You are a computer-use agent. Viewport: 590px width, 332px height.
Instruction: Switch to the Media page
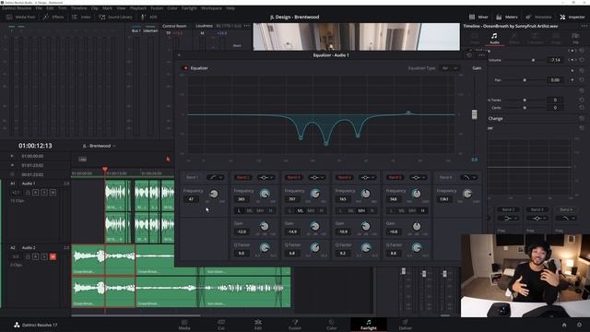point(184,325)
